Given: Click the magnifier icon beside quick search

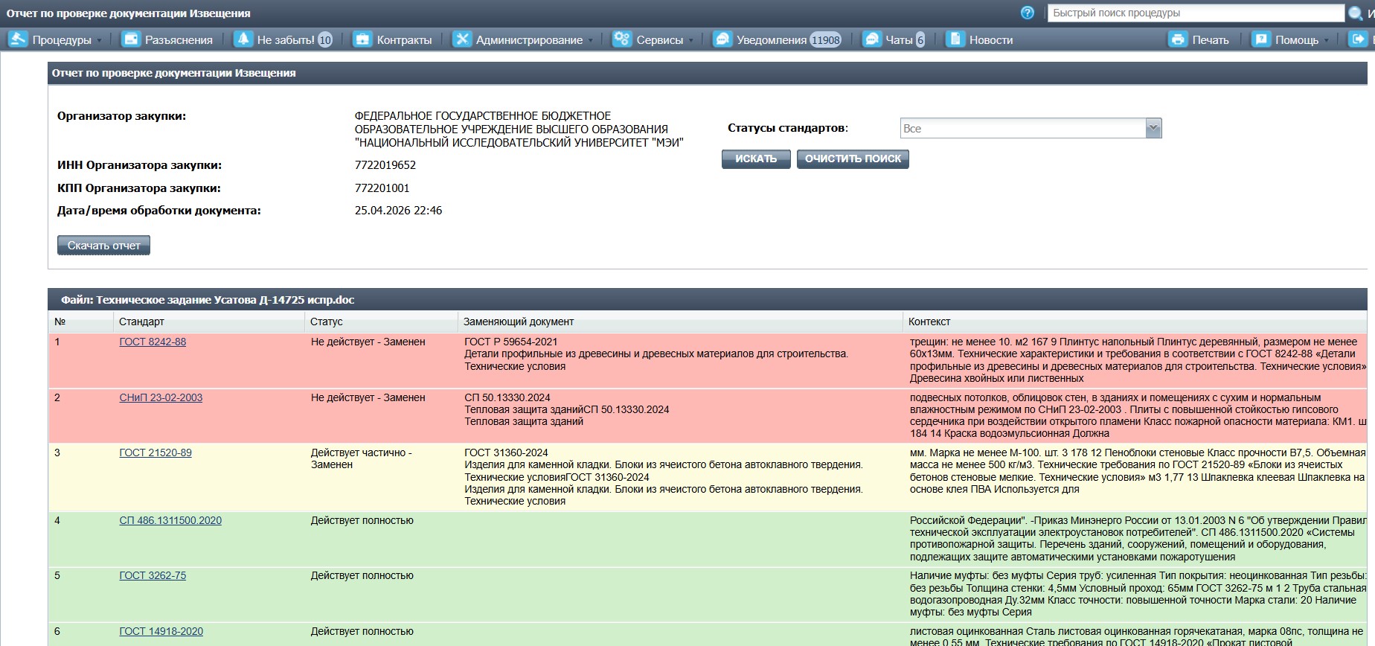Looking at the screenshot, I should click(1355, 13).
